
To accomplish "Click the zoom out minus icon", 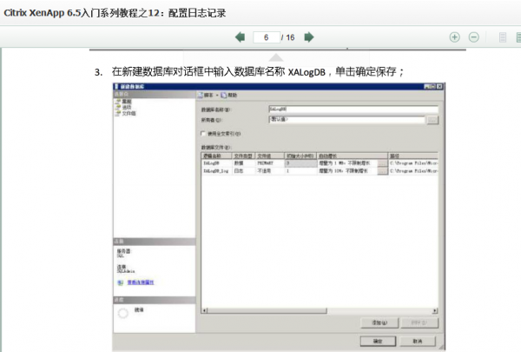I will pos(474,37).
